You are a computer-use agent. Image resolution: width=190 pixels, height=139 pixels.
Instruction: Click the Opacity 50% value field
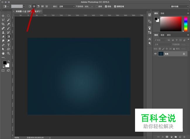click(x=87, y=6)
